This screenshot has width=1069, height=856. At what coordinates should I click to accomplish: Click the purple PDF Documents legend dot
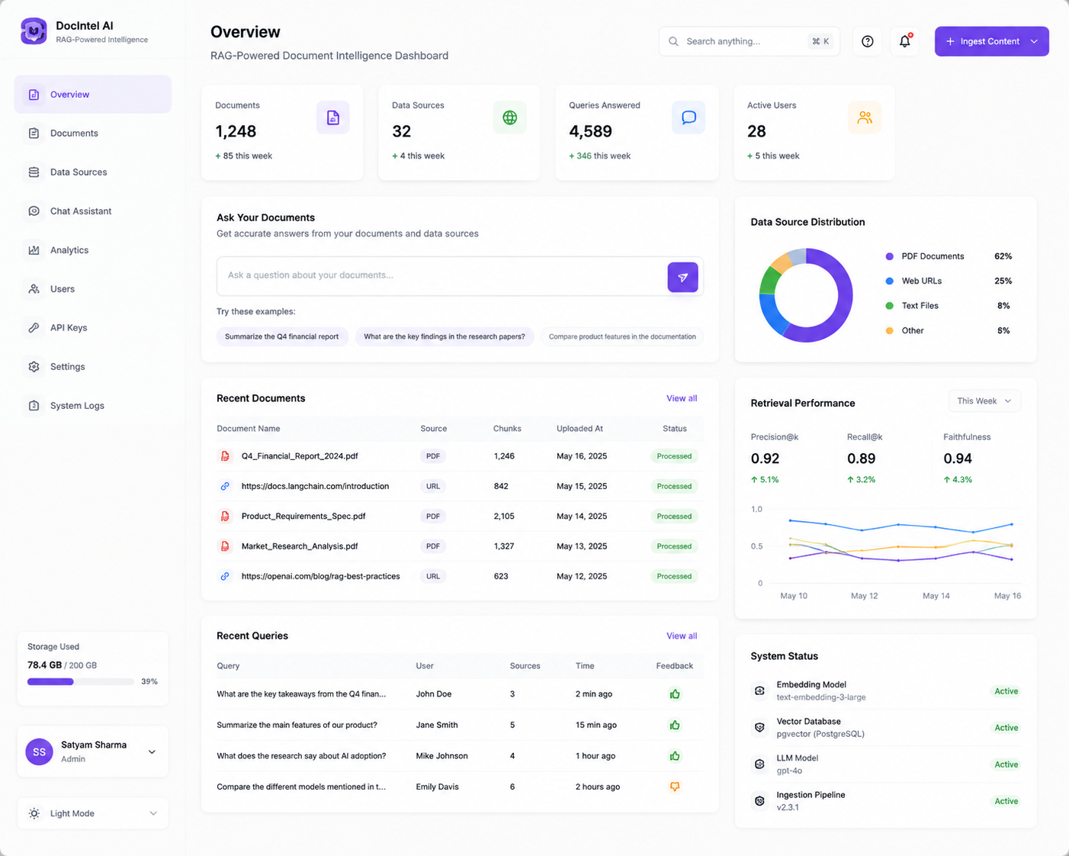pos(889,256)
